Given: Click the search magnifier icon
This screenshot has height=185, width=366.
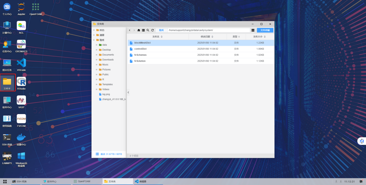Looking at the screenshot, I should tap(148, 30).
